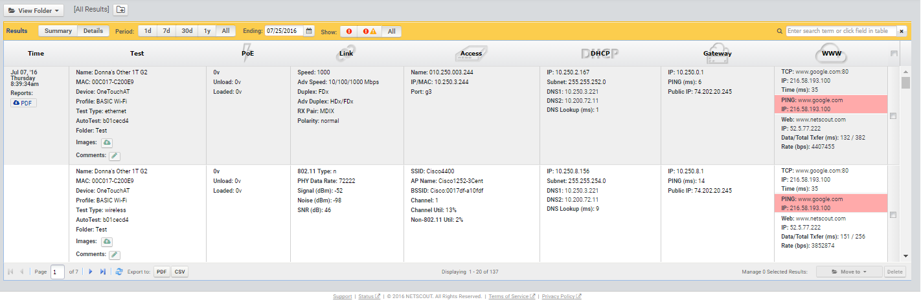This screenshot has width=921, height=302.
Task: Switch to the Details view tab
Action: (93, 31)
